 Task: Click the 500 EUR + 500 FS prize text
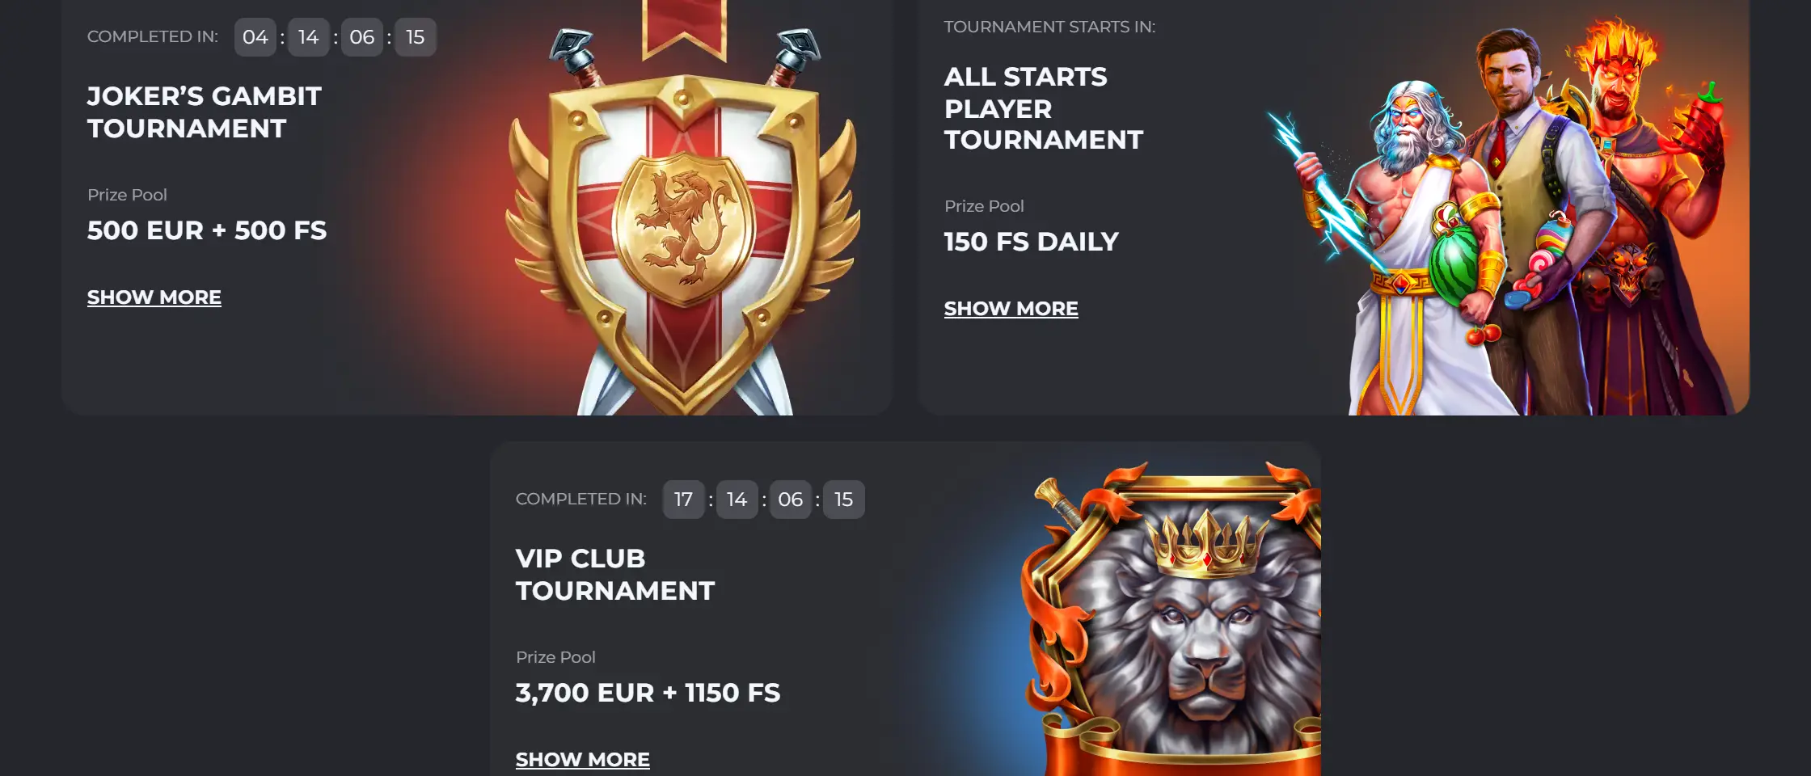click(x=207, y=230)
